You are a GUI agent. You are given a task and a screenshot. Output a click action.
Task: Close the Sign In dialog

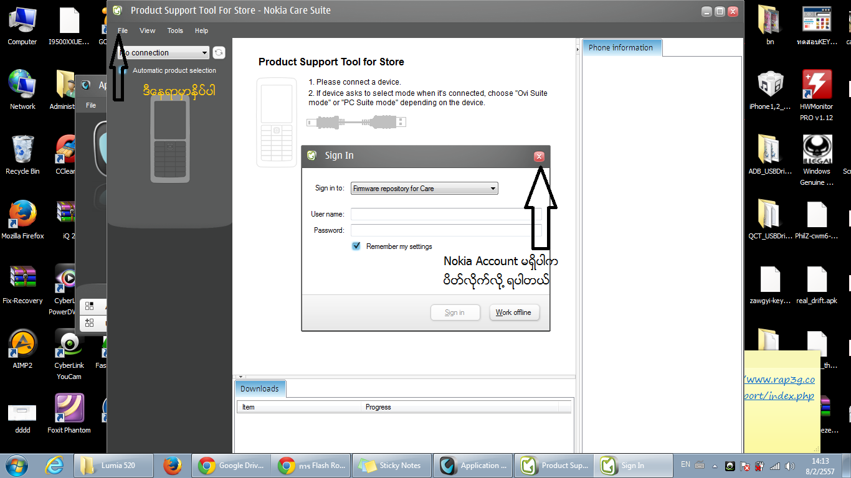click(x=540, y=156)
